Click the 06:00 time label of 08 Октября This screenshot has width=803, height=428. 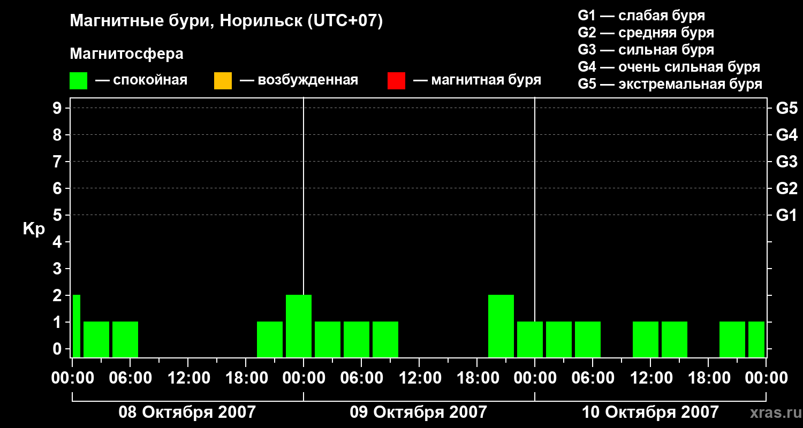pyautogui.click(x=130, y=378)
